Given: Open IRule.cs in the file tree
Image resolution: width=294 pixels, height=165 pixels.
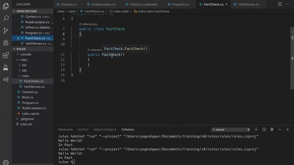Looking at the screenshot, I should [x=33, y=97].
